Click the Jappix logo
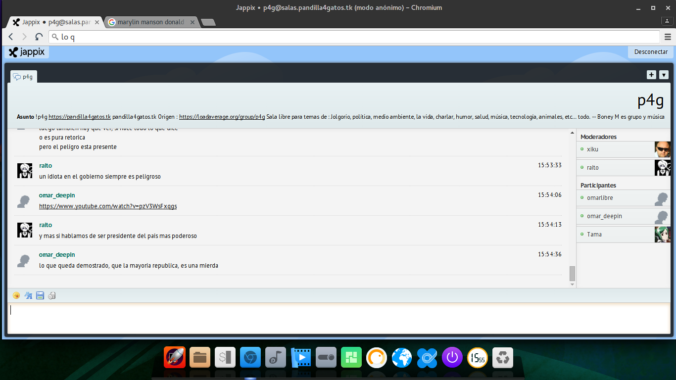This screenshot has width=676, height=380. 27,52
